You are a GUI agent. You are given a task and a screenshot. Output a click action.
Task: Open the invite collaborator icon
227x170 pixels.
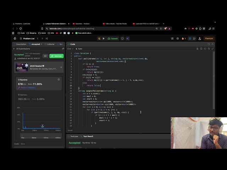point(194,39)
